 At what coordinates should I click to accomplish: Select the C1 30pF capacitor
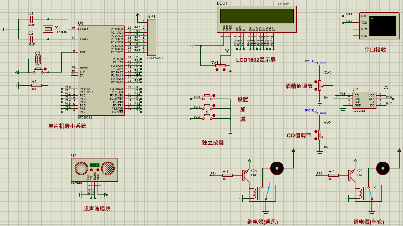tap(31, 19)
